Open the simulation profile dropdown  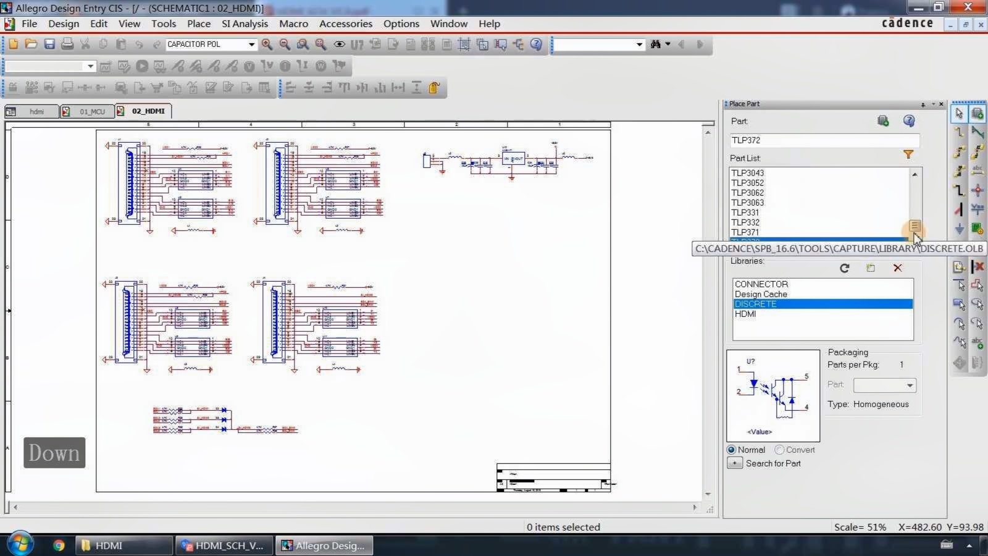tap(90, 66)
